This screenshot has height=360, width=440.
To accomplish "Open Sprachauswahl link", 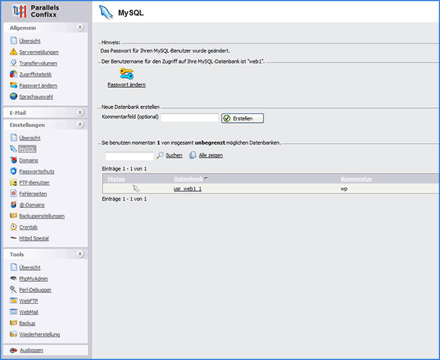I will point(36,97).
